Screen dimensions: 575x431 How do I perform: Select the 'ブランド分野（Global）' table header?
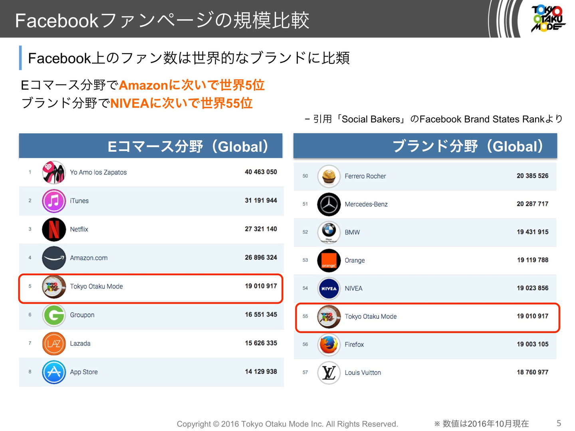tap(425, 146)
